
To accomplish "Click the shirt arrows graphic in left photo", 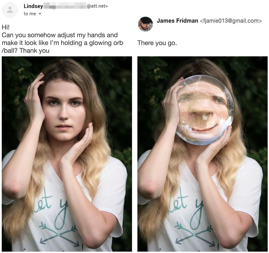I will 59,233.
